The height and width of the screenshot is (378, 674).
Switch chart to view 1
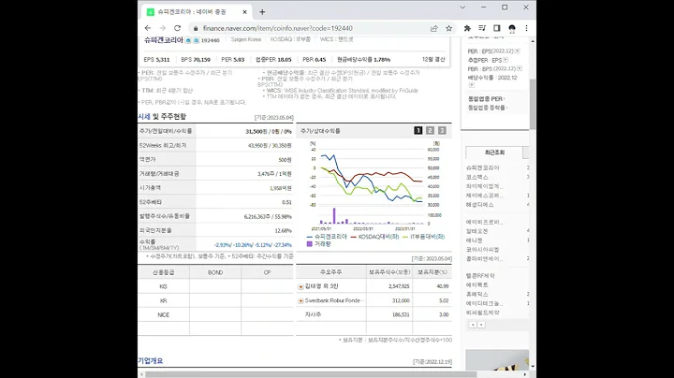point(418,130)
